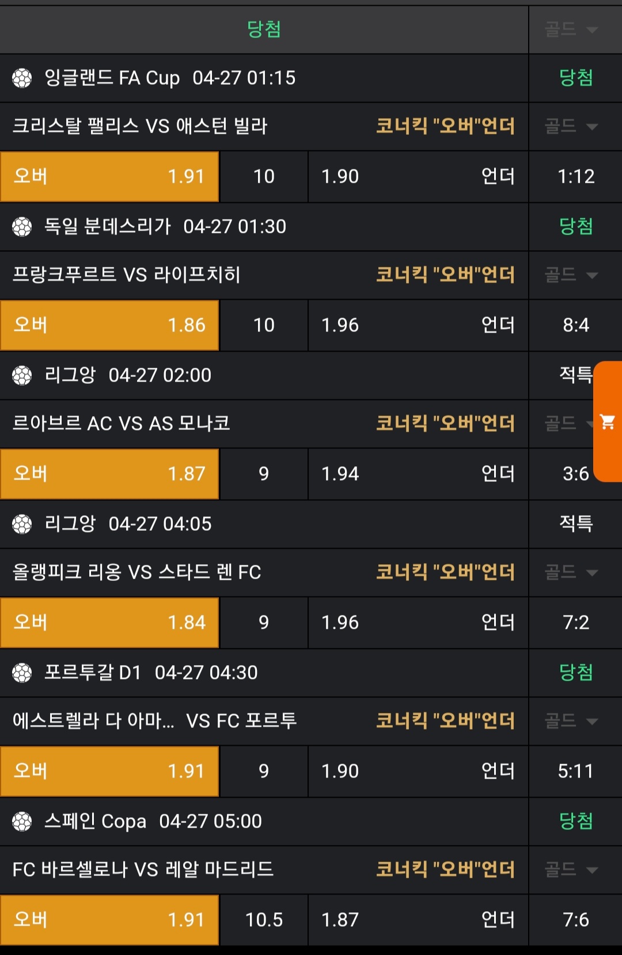
Task: Click the soccer ball icon beside 포르투갈 D1
Action: pos(22,673)
